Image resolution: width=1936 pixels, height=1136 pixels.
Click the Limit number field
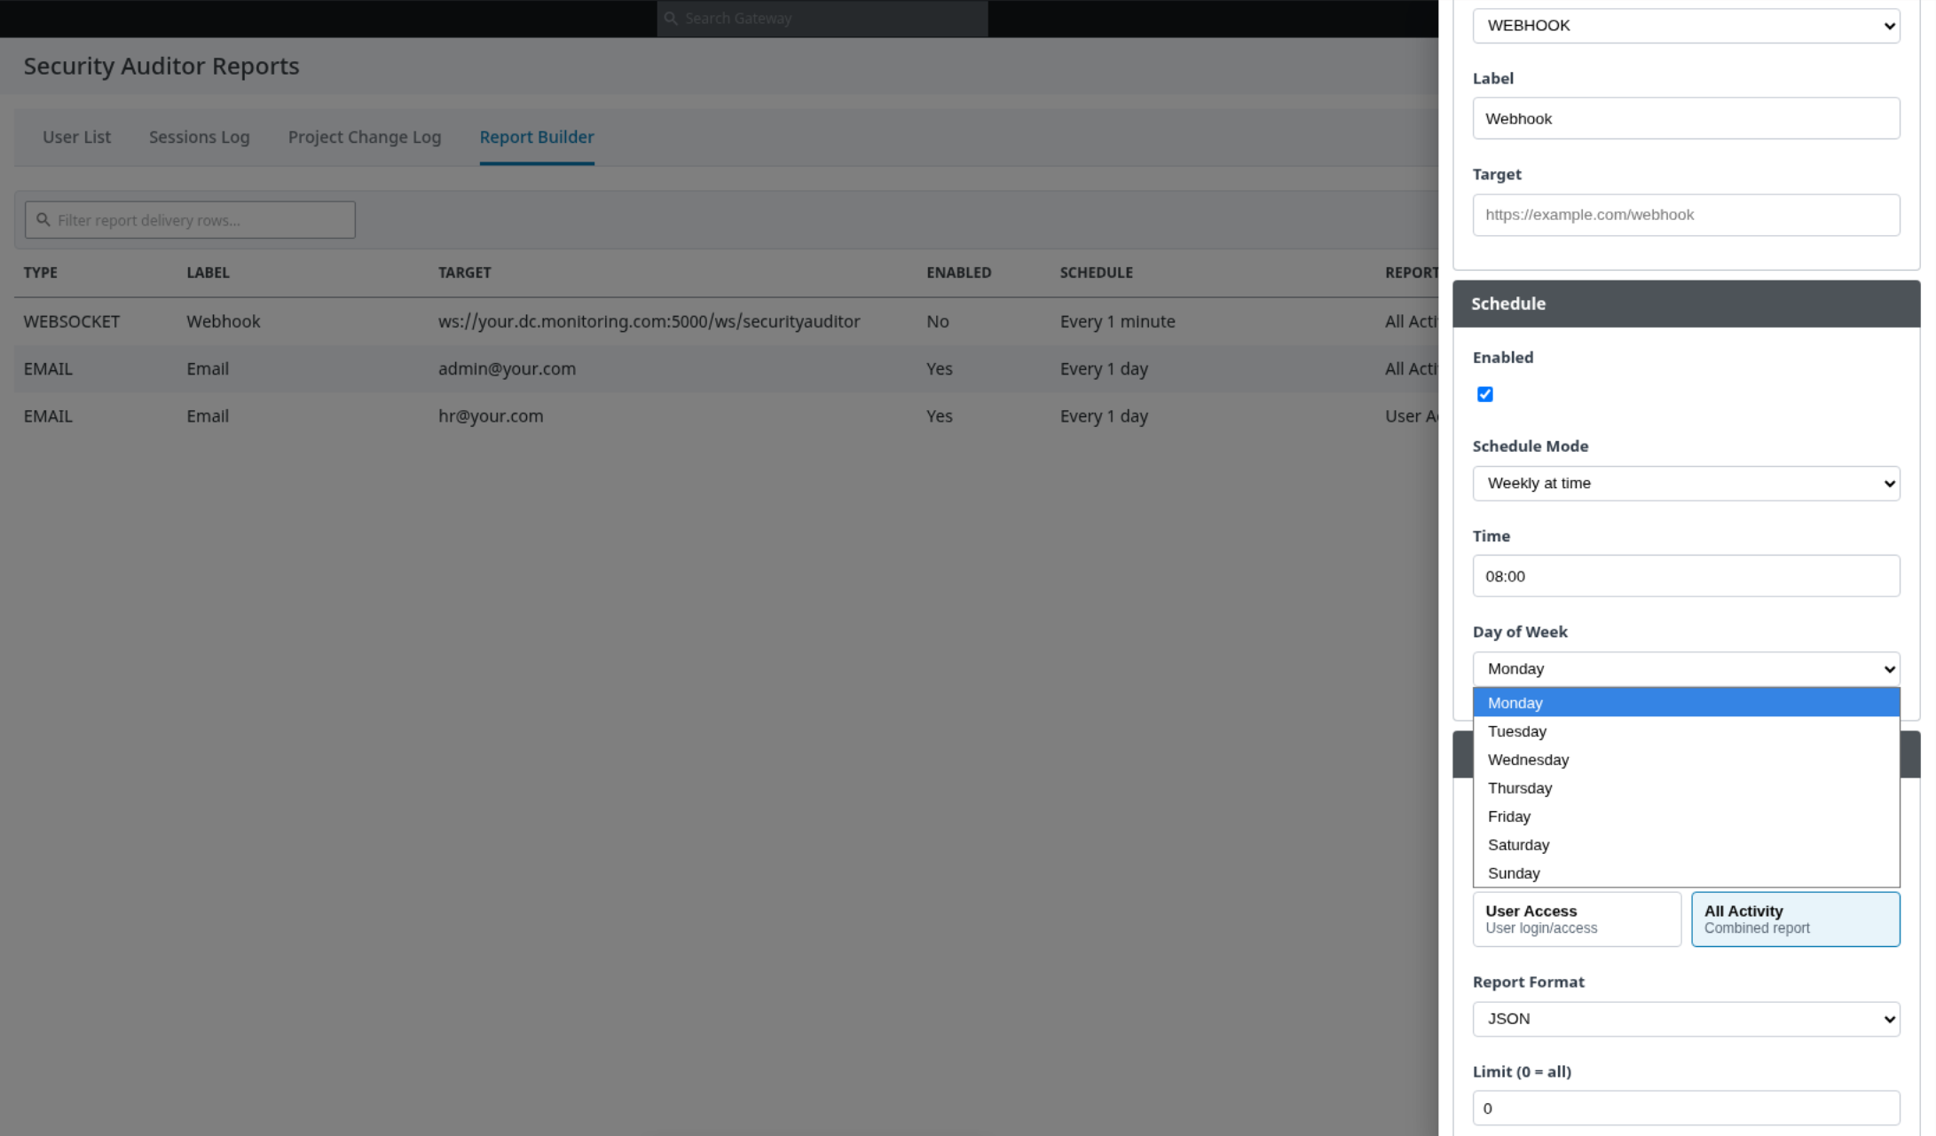point(1686,1108)
